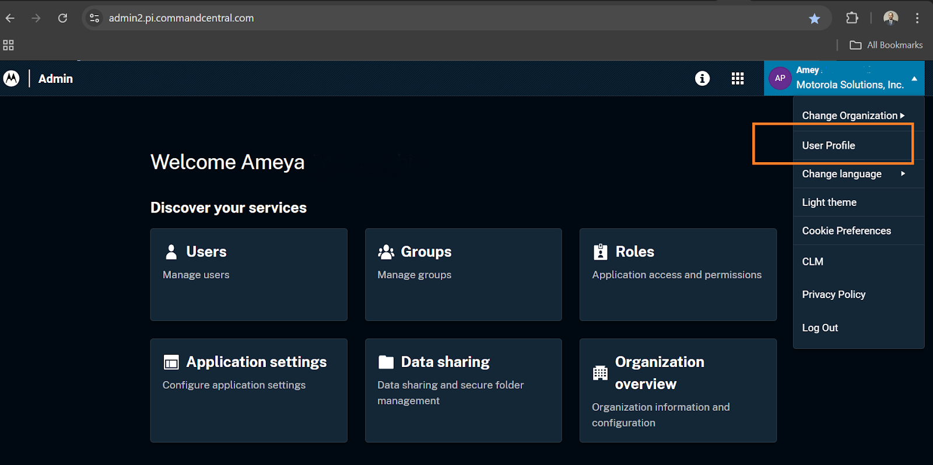
Task: Click the browser back arrow
Action: pos(10,18)
